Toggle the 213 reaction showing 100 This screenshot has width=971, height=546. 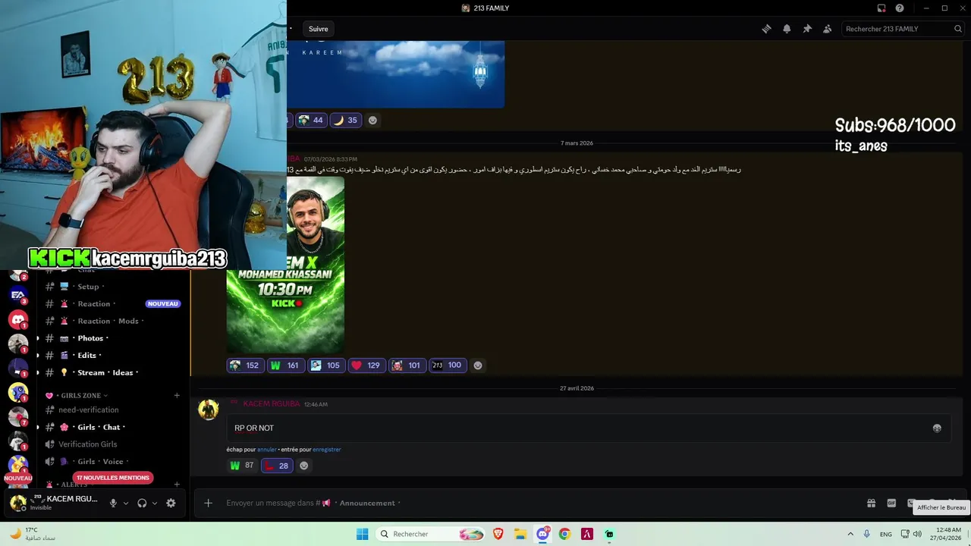point(448,366)
